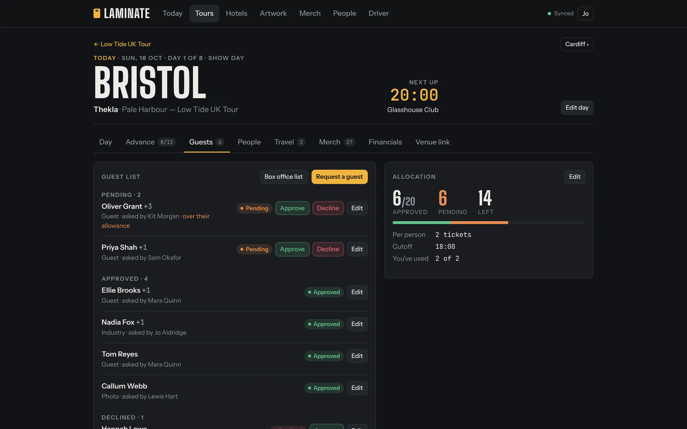Go to Artwork section
The height and width of the screenshot is (429, 687).
[x=273, y=13]
